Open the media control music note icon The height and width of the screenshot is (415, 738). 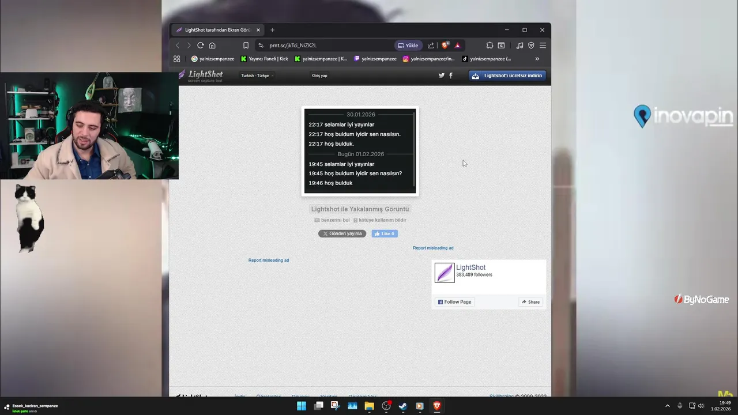(520, 46)
